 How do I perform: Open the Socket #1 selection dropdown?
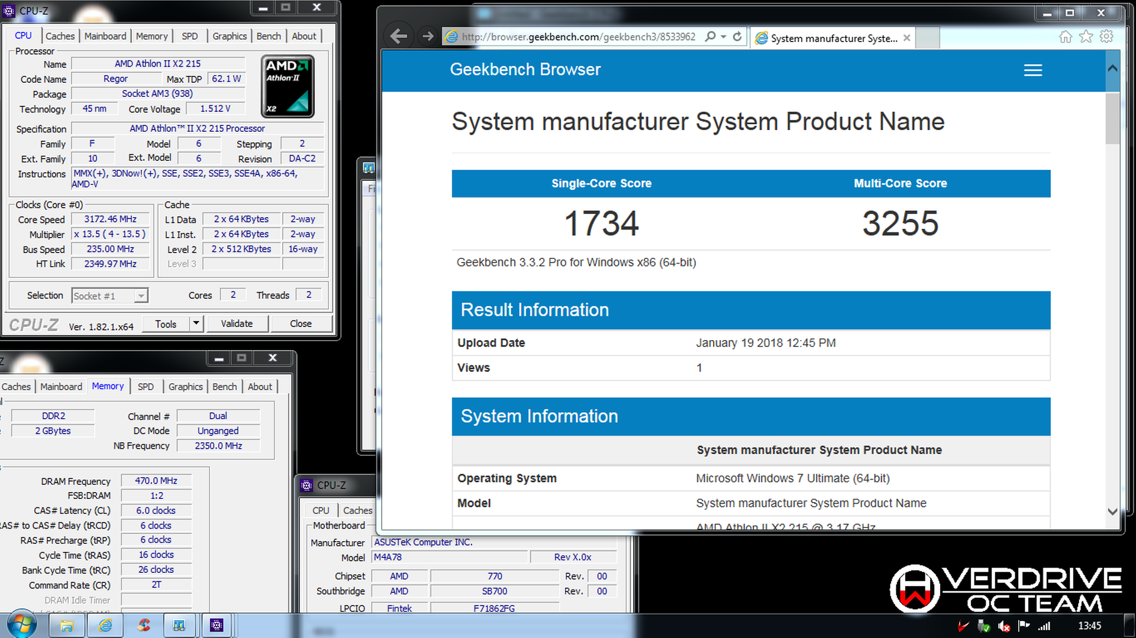pyautogui.click(x=109, y=296)
